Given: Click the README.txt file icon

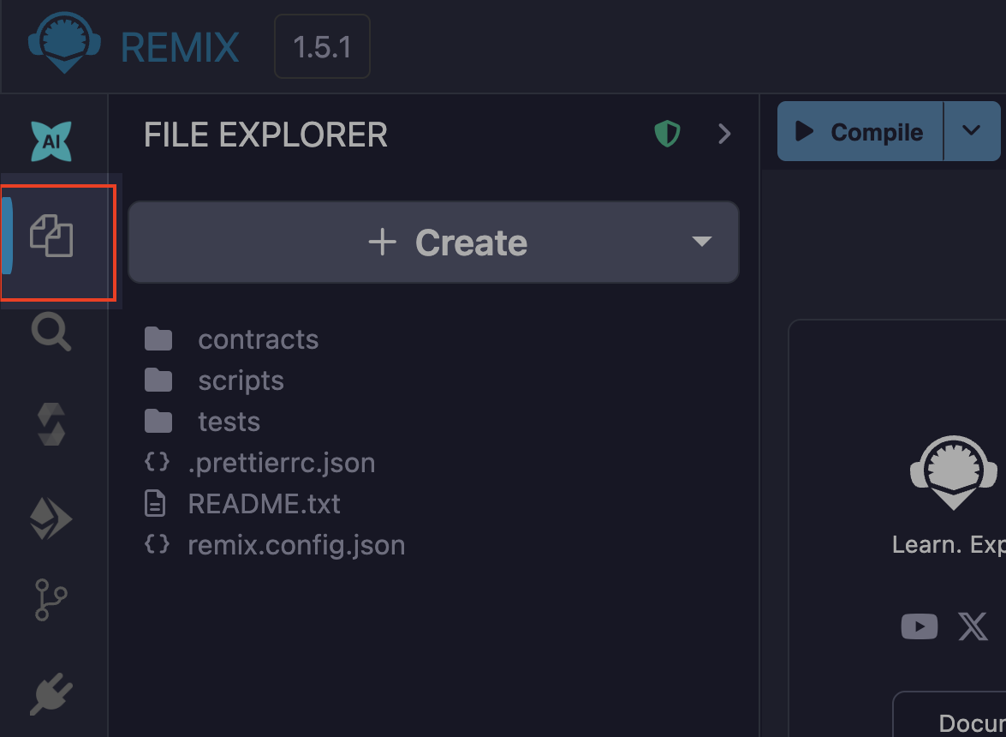Looking at the screenshot, I should click(155, 504).
